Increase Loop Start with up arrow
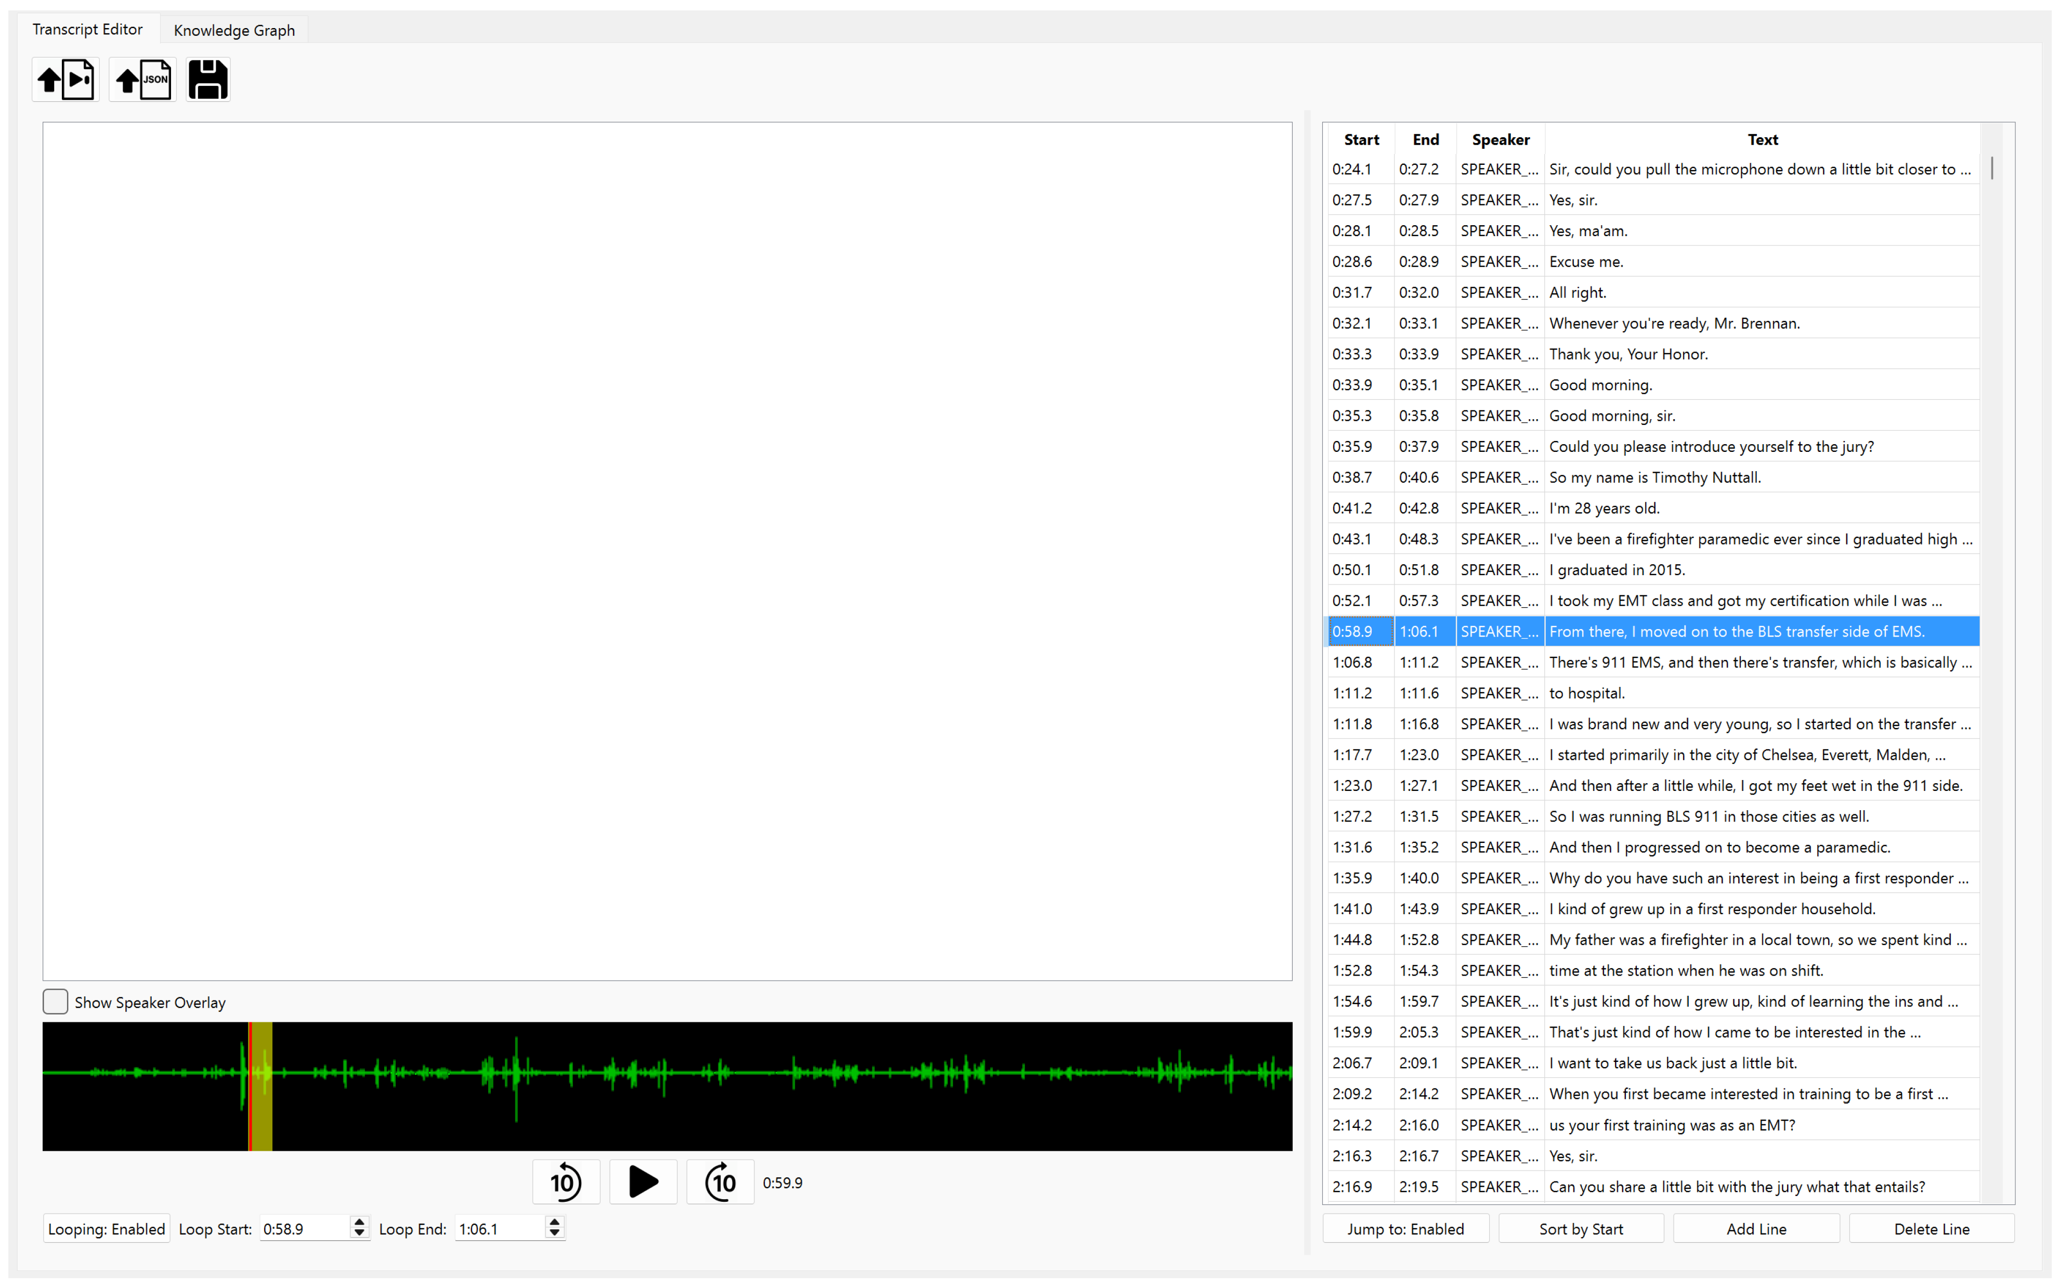Image resolution: width=2059 pixels, height=1286 pixels. click(359, 1222)
